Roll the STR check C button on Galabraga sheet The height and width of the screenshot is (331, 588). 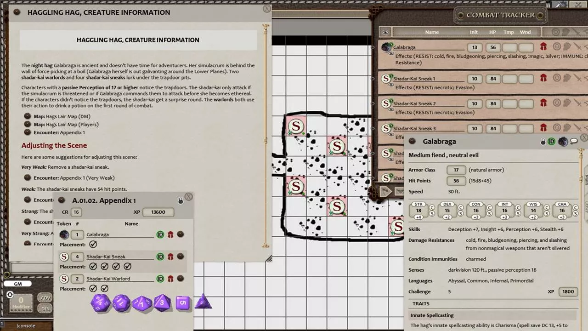pos(432,208)
